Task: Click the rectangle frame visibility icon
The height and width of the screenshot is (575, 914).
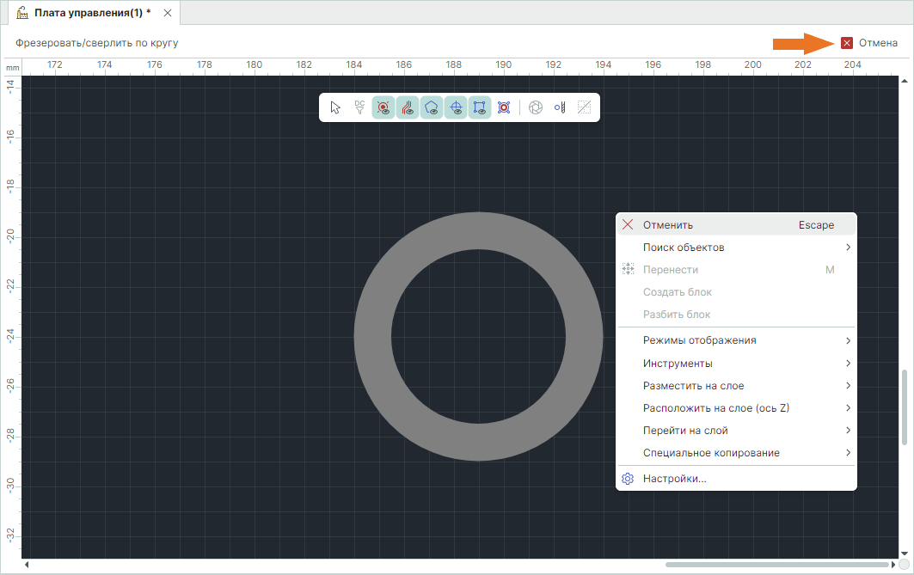Action: coord(480,107)
